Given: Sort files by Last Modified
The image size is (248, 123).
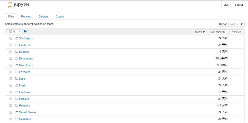Looking at the screenshot, I should (218, 32).
